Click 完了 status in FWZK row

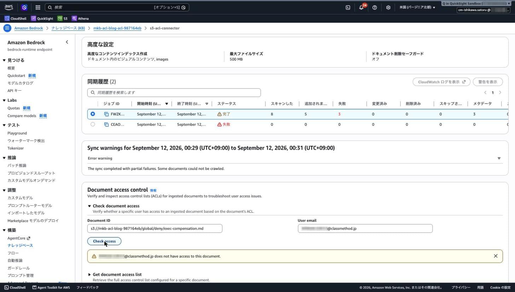tap(224, 114)
